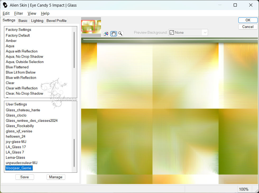
Task: Confirm with the OK button
Action: pos(248,20)
